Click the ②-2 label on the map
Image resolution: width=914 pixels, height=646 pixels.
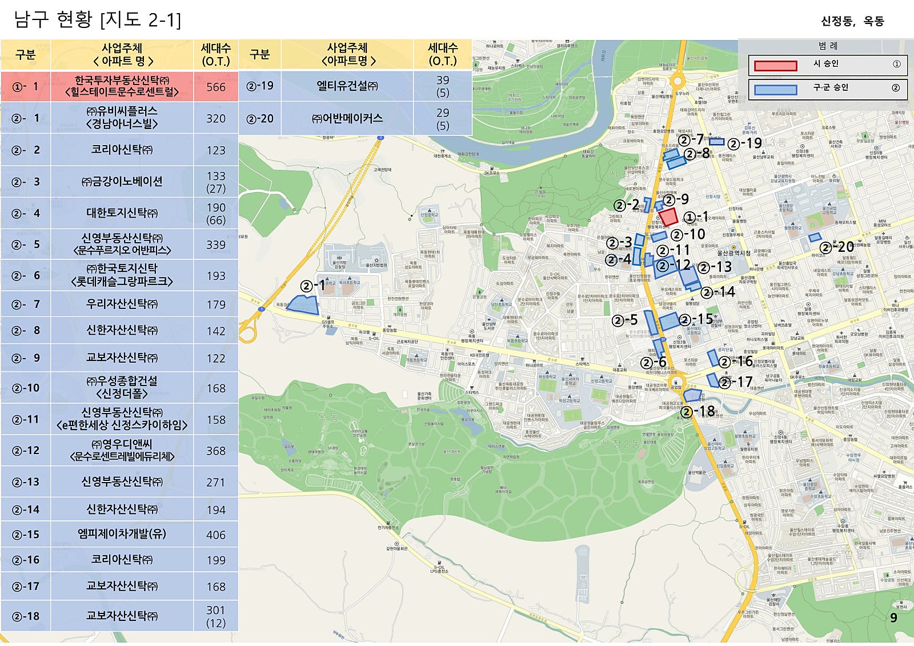(627, 204)
